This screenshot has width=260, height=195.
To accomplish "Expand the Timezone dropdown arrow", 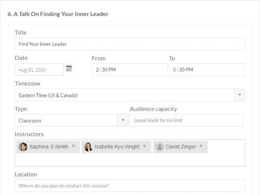I will pos(240,95).
